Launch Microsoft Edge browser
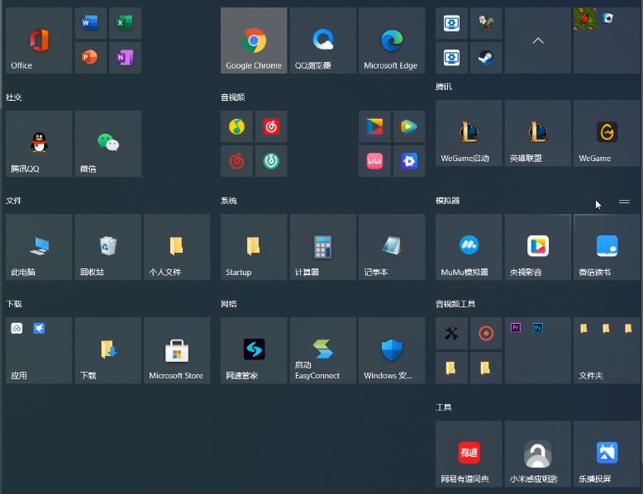The width and height of the screenshot is (643, 494). 391,40
